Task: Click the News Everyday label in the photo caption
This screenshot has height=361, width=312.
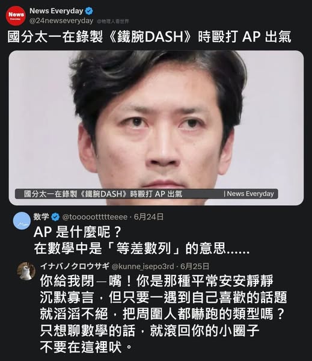Action: [x=249, y=194]
